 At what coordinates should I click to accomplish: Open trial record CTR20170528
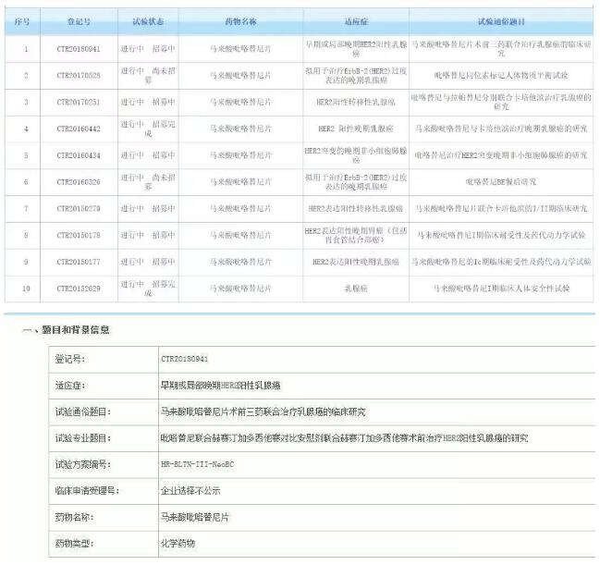(x=78, y=74)
